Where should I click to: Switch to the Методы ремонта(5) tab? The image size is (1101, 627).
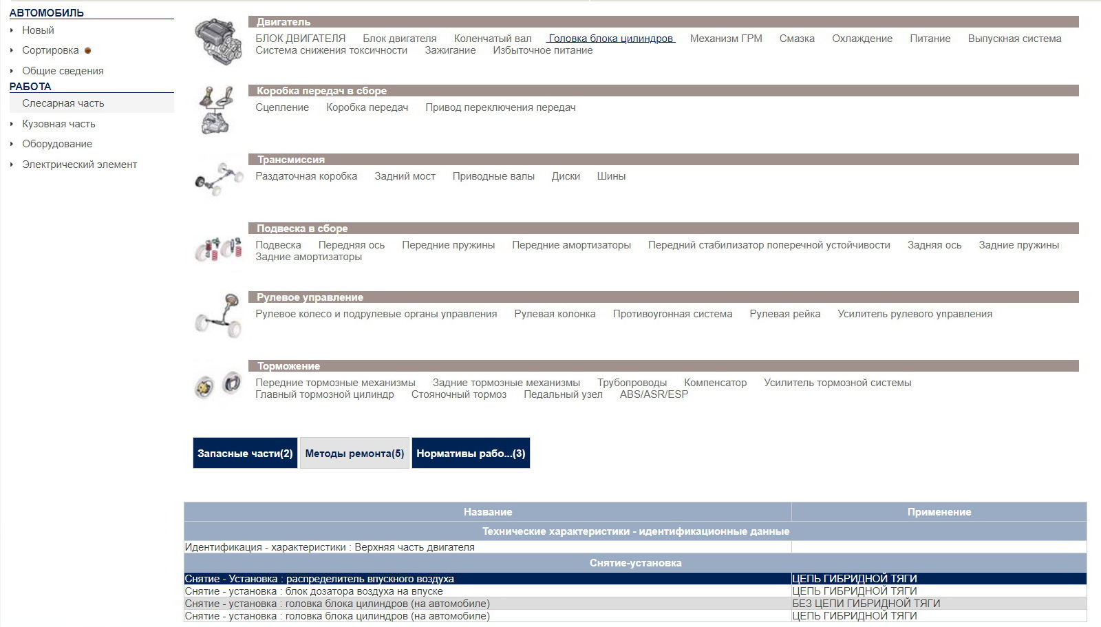(x=354, y=453)
